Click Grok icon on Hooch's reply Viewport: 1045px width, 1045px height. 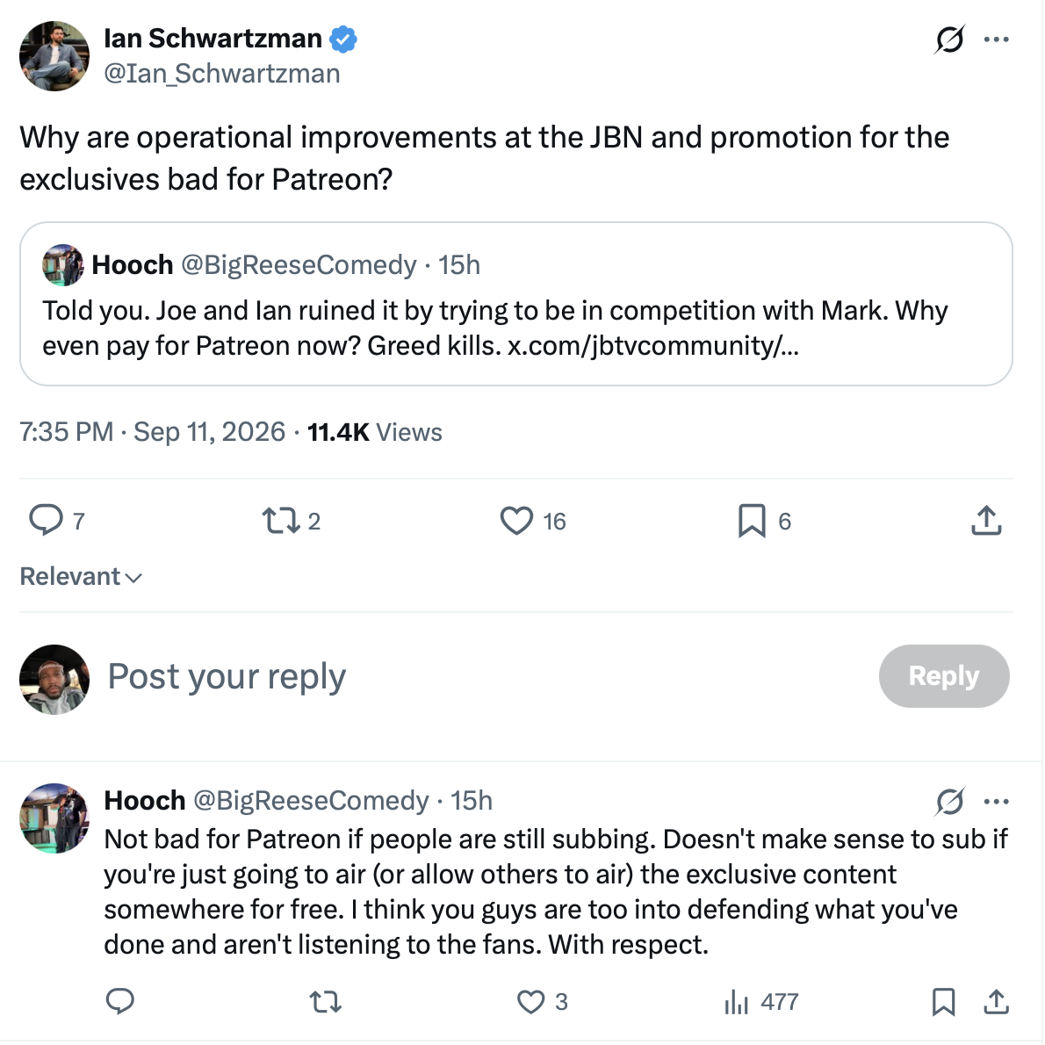[949, 801]
